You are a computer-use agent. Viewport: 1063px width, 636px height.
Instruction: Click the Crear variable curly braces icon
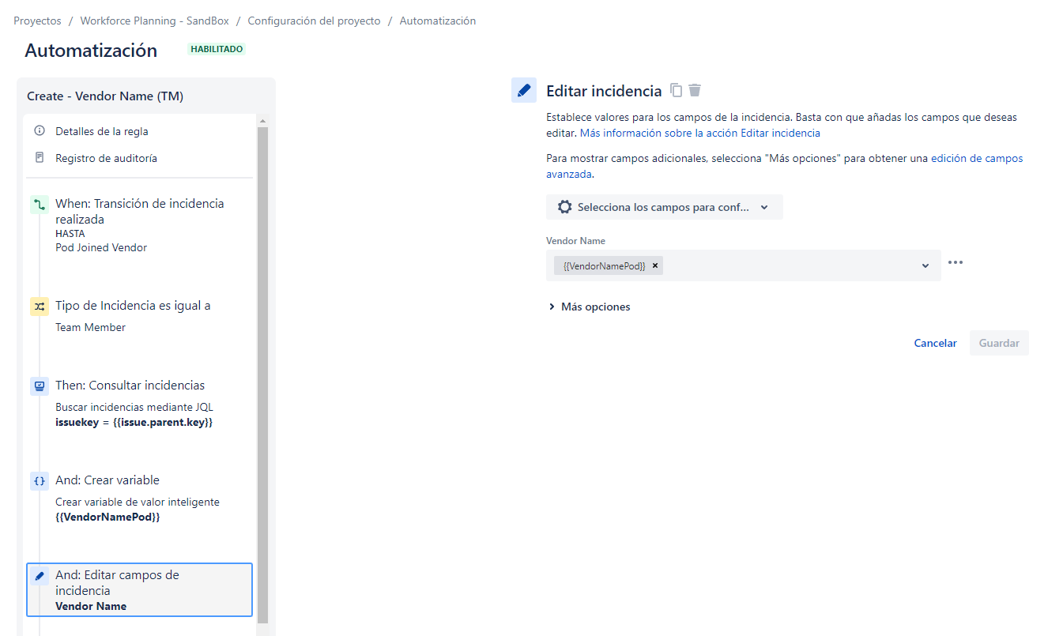pyautogui.click(x=40, y=481)
